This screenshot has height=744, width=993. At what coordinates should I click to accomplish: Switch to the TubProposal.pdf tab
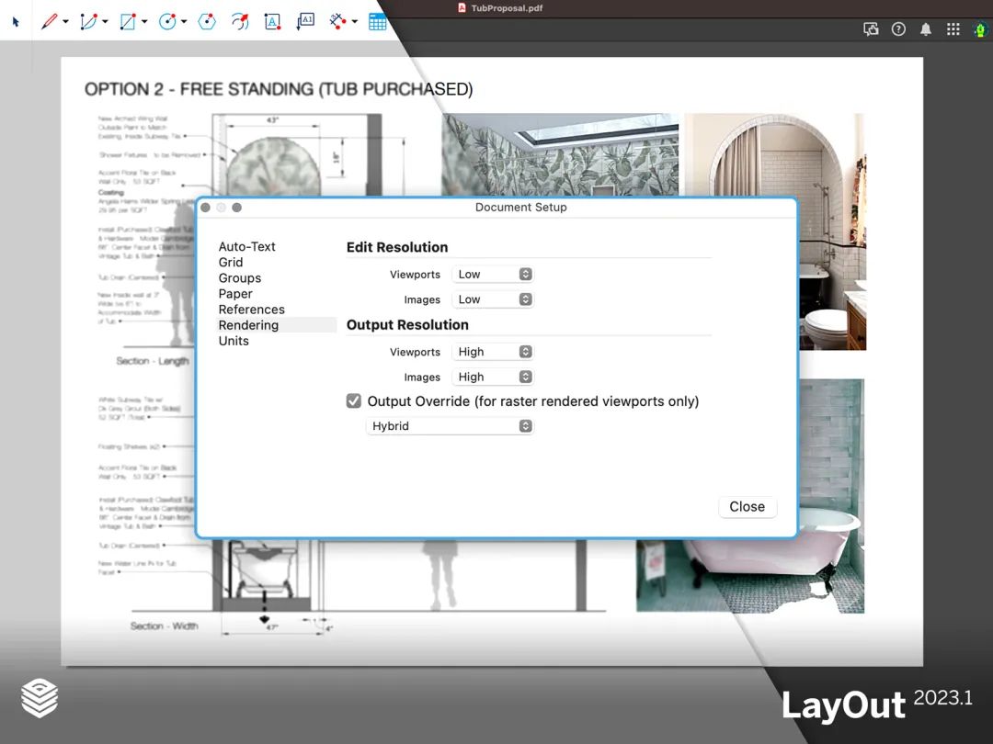coord(500,7)
